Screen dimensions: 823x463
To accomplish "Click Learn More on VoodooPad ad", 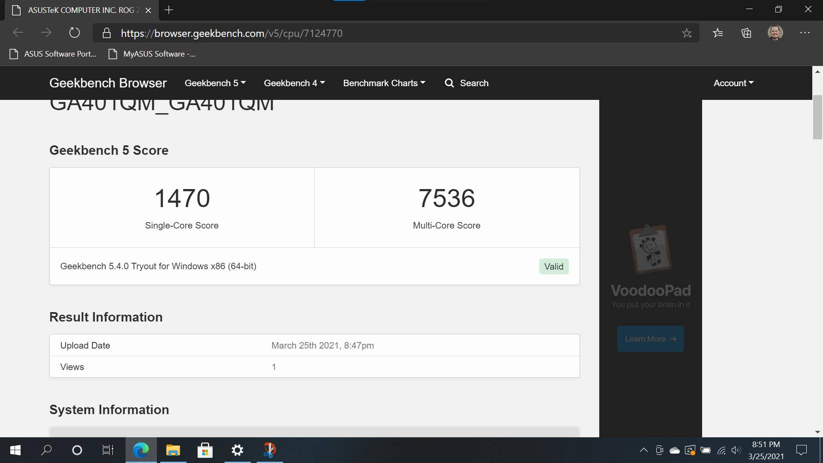I will click(650, 339).
